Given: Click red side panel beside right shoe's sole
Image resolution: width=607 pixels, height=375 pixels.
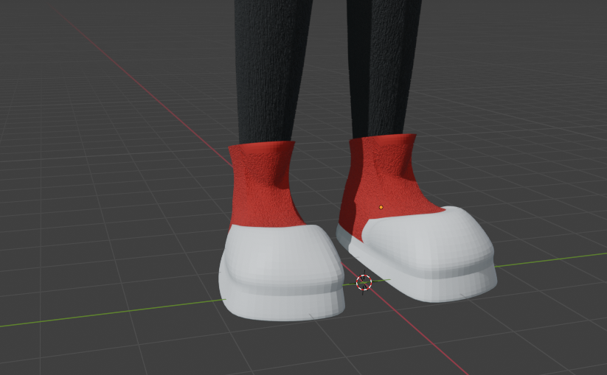Looking at the screenshot, I should 350,221.
